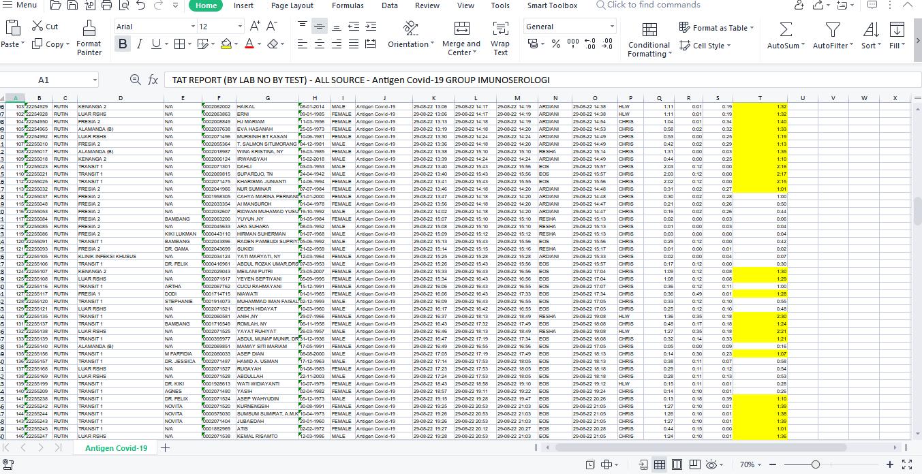This screenshot has width=922, height=474.
Task: Click the Distributed alignment icon
Action: (x=370, y=44)
